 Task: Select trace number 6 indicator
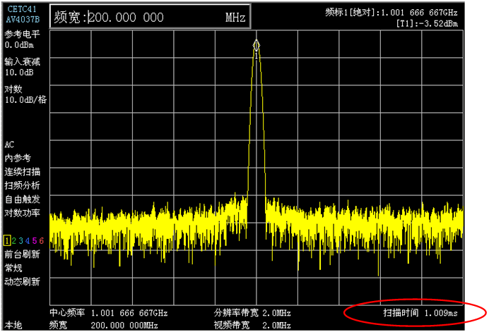tap(42, 240)
